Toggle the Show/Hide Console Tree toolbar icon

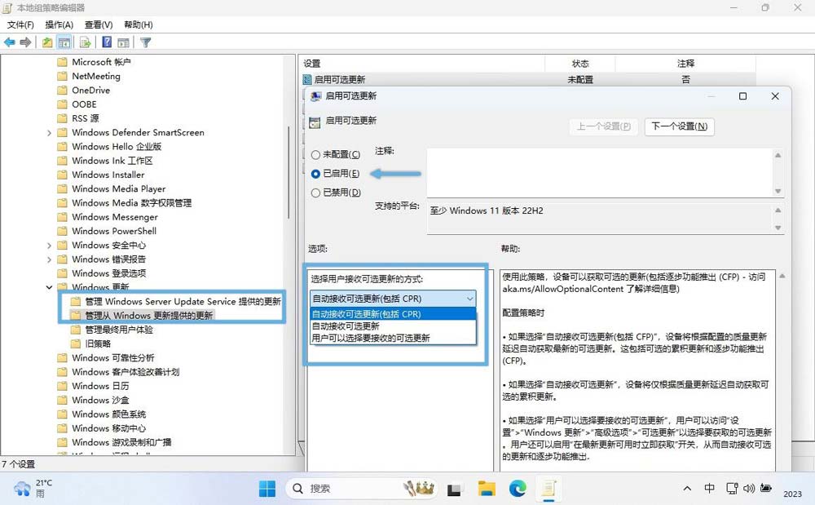64,42
